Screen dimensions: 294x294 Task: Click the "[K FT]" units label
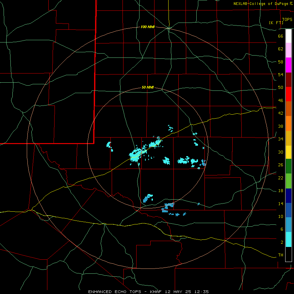[276, 23]
